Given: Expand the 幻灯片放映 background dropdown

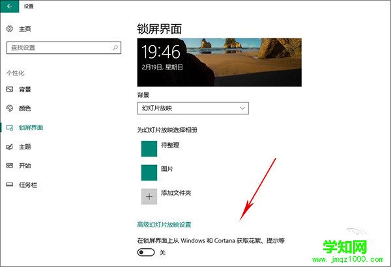Looking at the screenshot, I should tap(193, 108).
